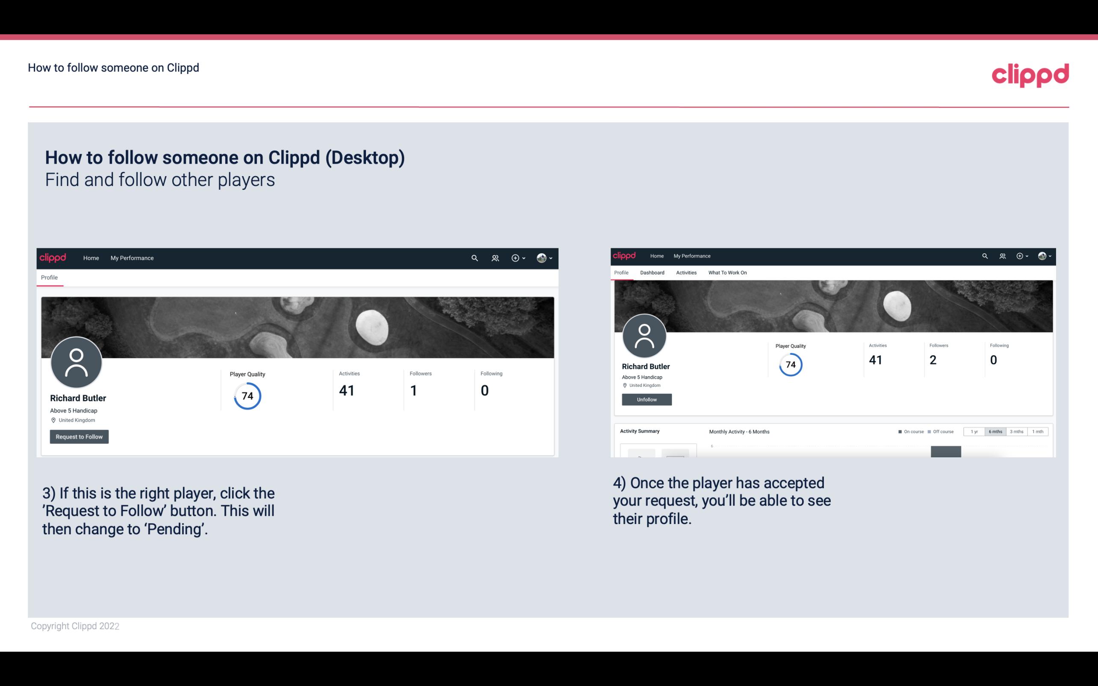Select the Player Quality score circle 74

click(247, 395)
